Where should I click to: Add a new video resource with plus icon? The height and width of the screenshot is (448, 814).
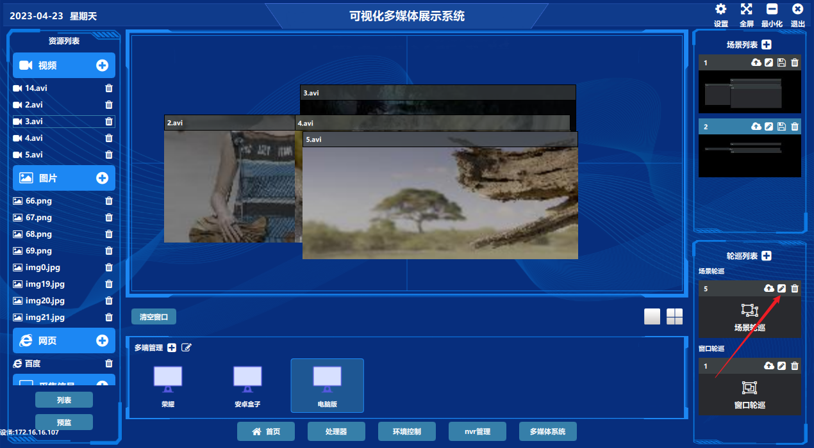coord(102,65)
